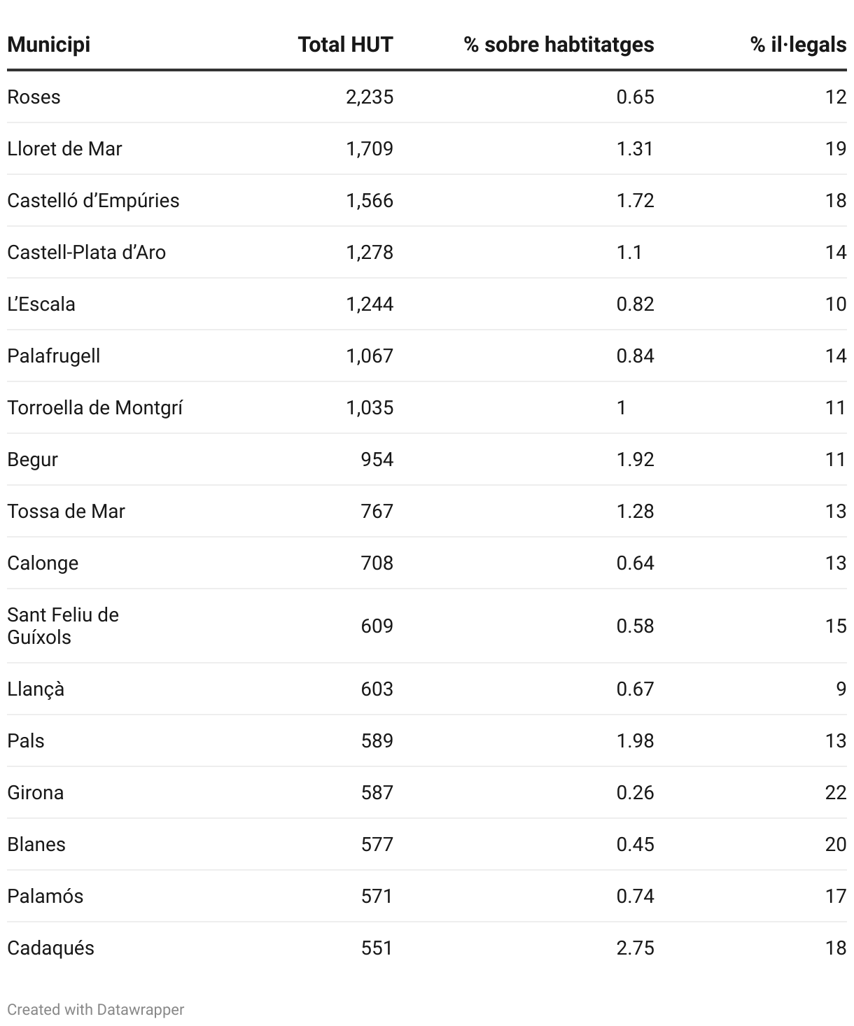Select the Tossa de Mar cell

coord(66,511)
